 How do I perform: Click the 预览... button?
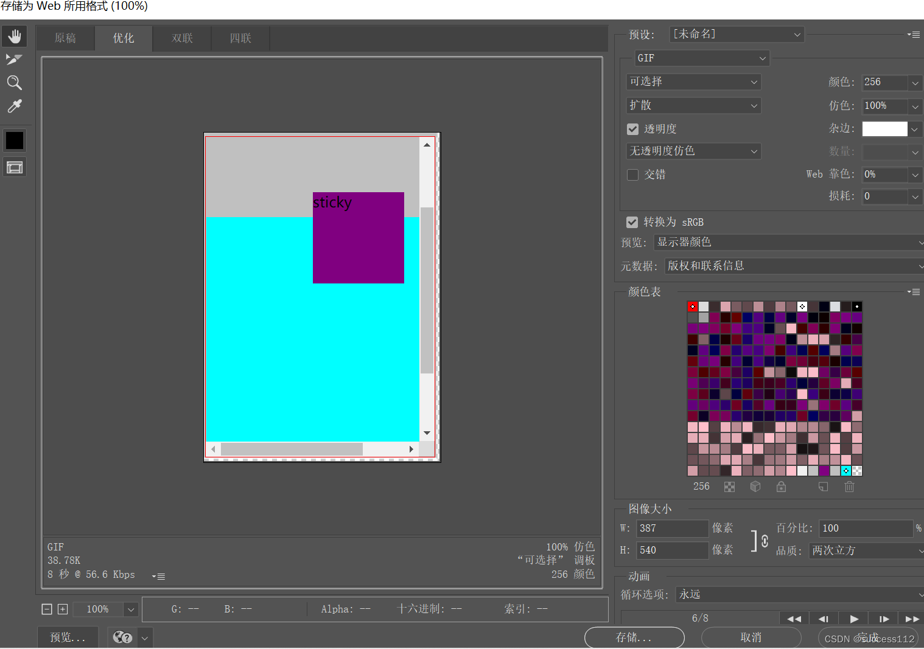coord(68,637)
